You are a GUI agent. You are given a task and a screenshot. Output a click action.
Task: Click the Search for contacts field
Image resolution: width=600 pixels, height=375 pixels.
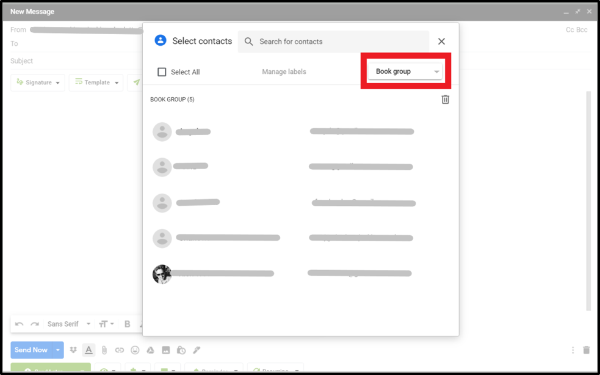[x=333, y=42]
